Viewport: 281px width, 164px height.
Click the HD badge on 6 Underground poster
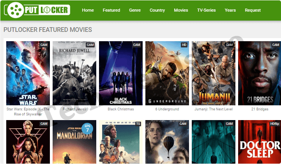click(x=184, y=45)
